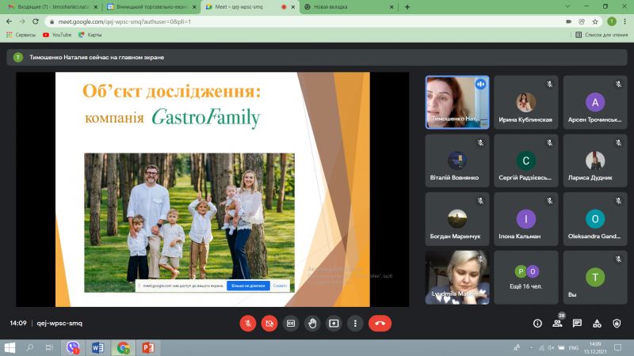This screenshot has width=634, height=356.
Task: Select Арсен Трочинськ participant tile
Action: pos(595,102)
